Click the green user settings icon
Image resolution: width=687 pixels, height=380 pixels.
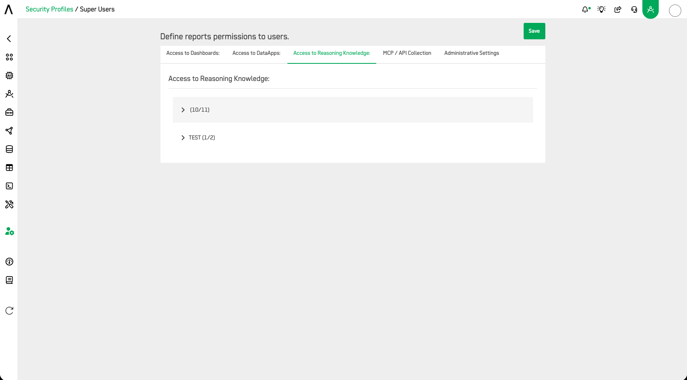pos(10,232)
